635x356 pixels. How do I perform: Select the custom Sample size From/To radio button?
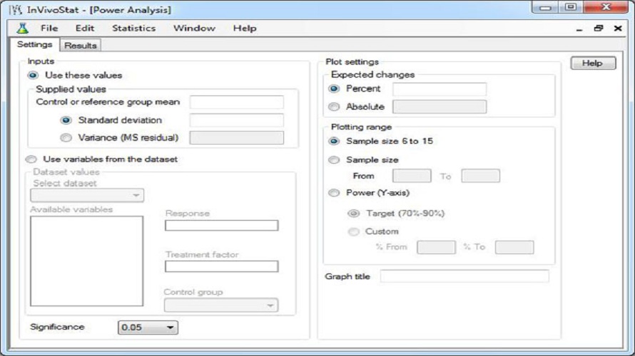334,160
